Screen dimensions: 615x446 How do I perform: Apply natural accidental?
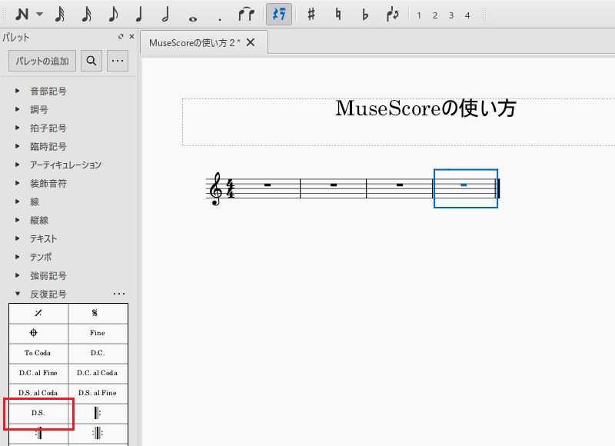pos(338,15)
